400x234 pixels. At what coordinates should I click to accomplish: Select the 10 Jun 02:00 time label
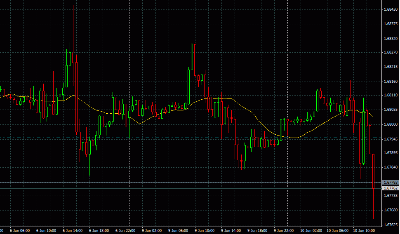coord(311,231)
